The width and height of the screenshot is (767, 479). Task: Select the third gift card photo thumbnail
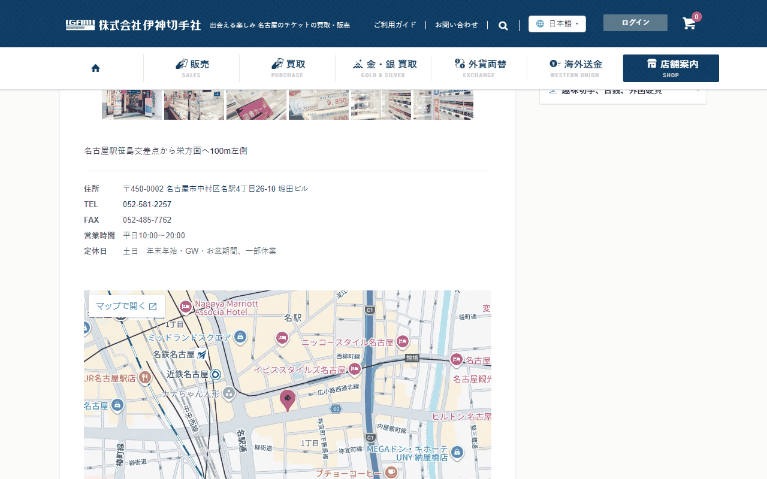(256, 105)
